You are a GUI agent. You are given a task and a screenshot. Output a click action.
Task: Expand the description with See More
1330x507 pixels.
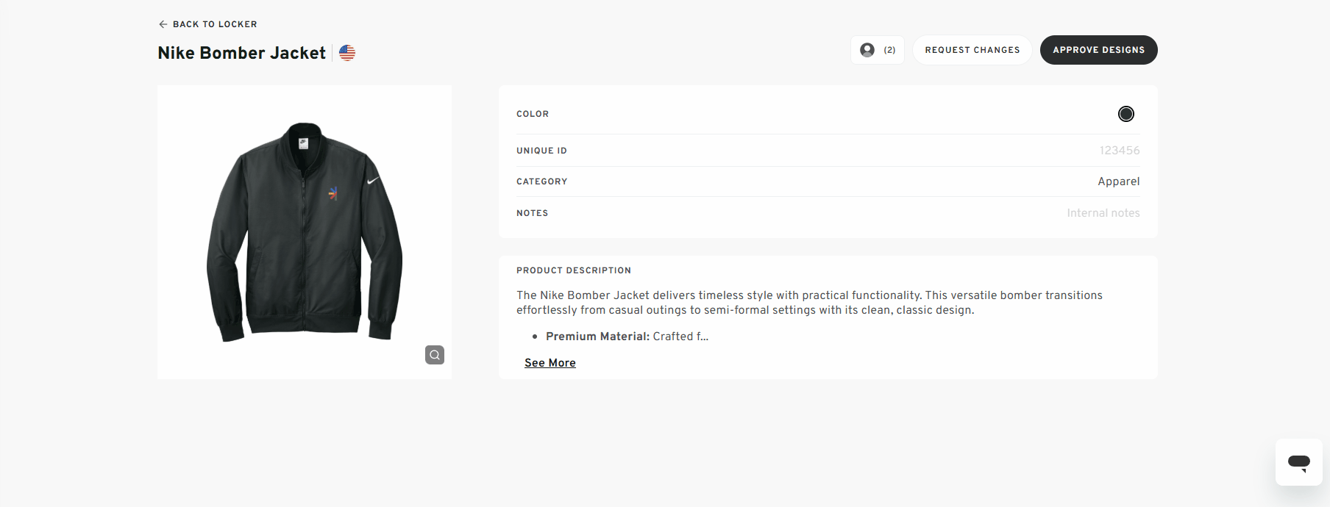click(550, 363)
